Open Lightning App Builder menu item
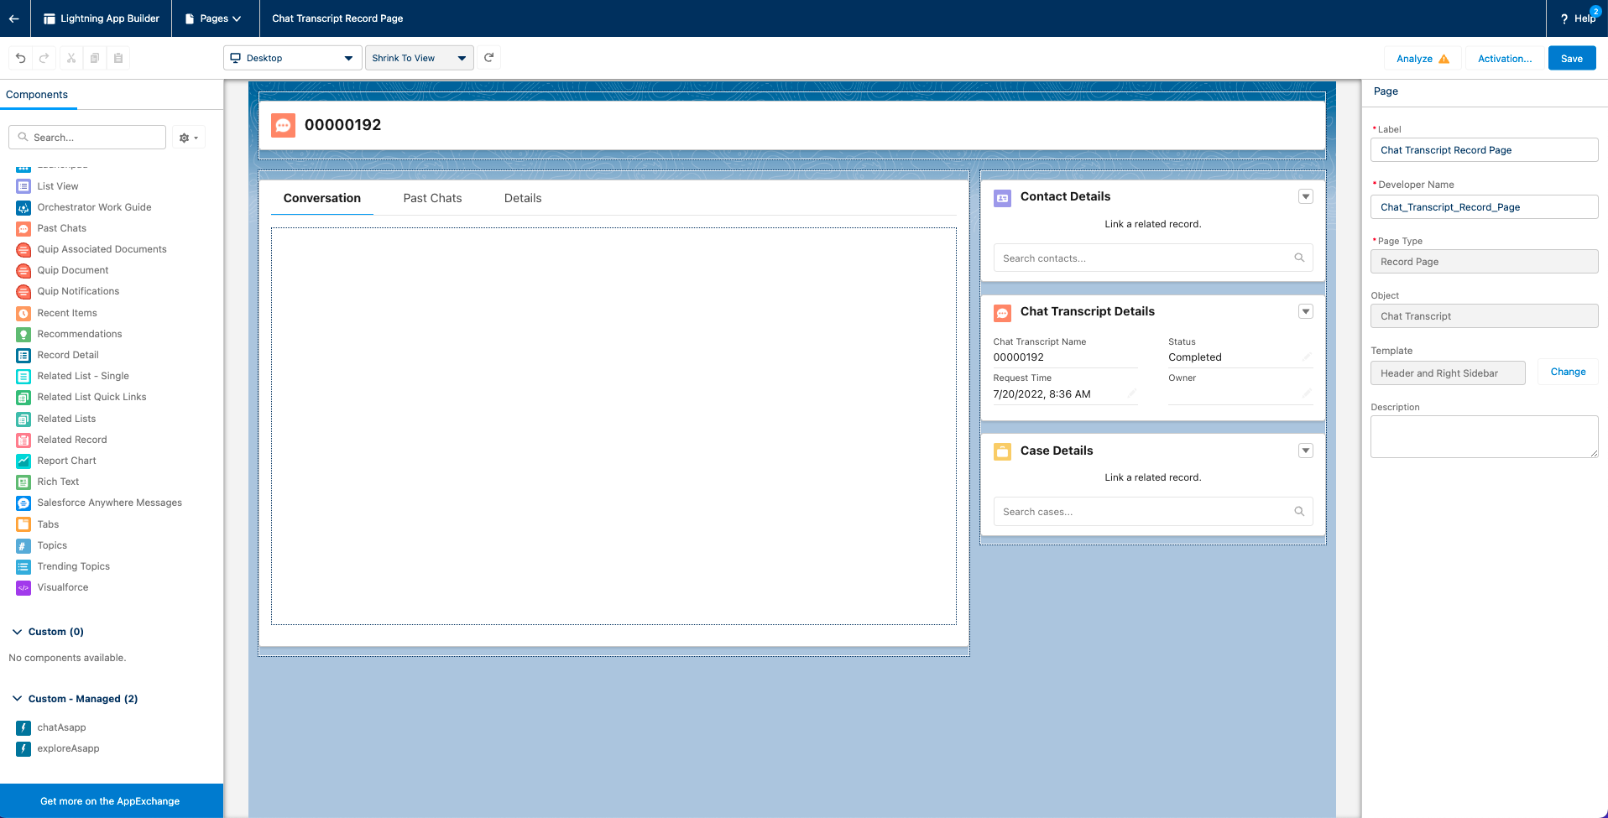 102,18
